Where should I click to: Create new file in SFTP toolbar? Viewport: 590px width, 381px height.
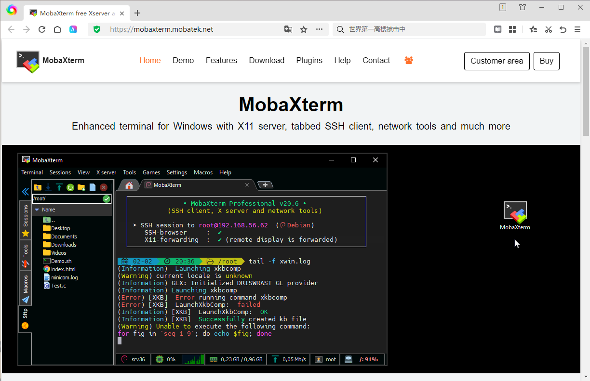[93, 187]
